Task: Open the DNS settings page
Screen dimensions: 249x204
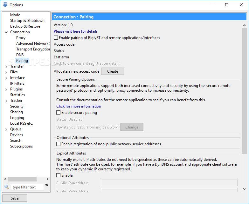Action: pyautogui.click(x=20, y=55)
